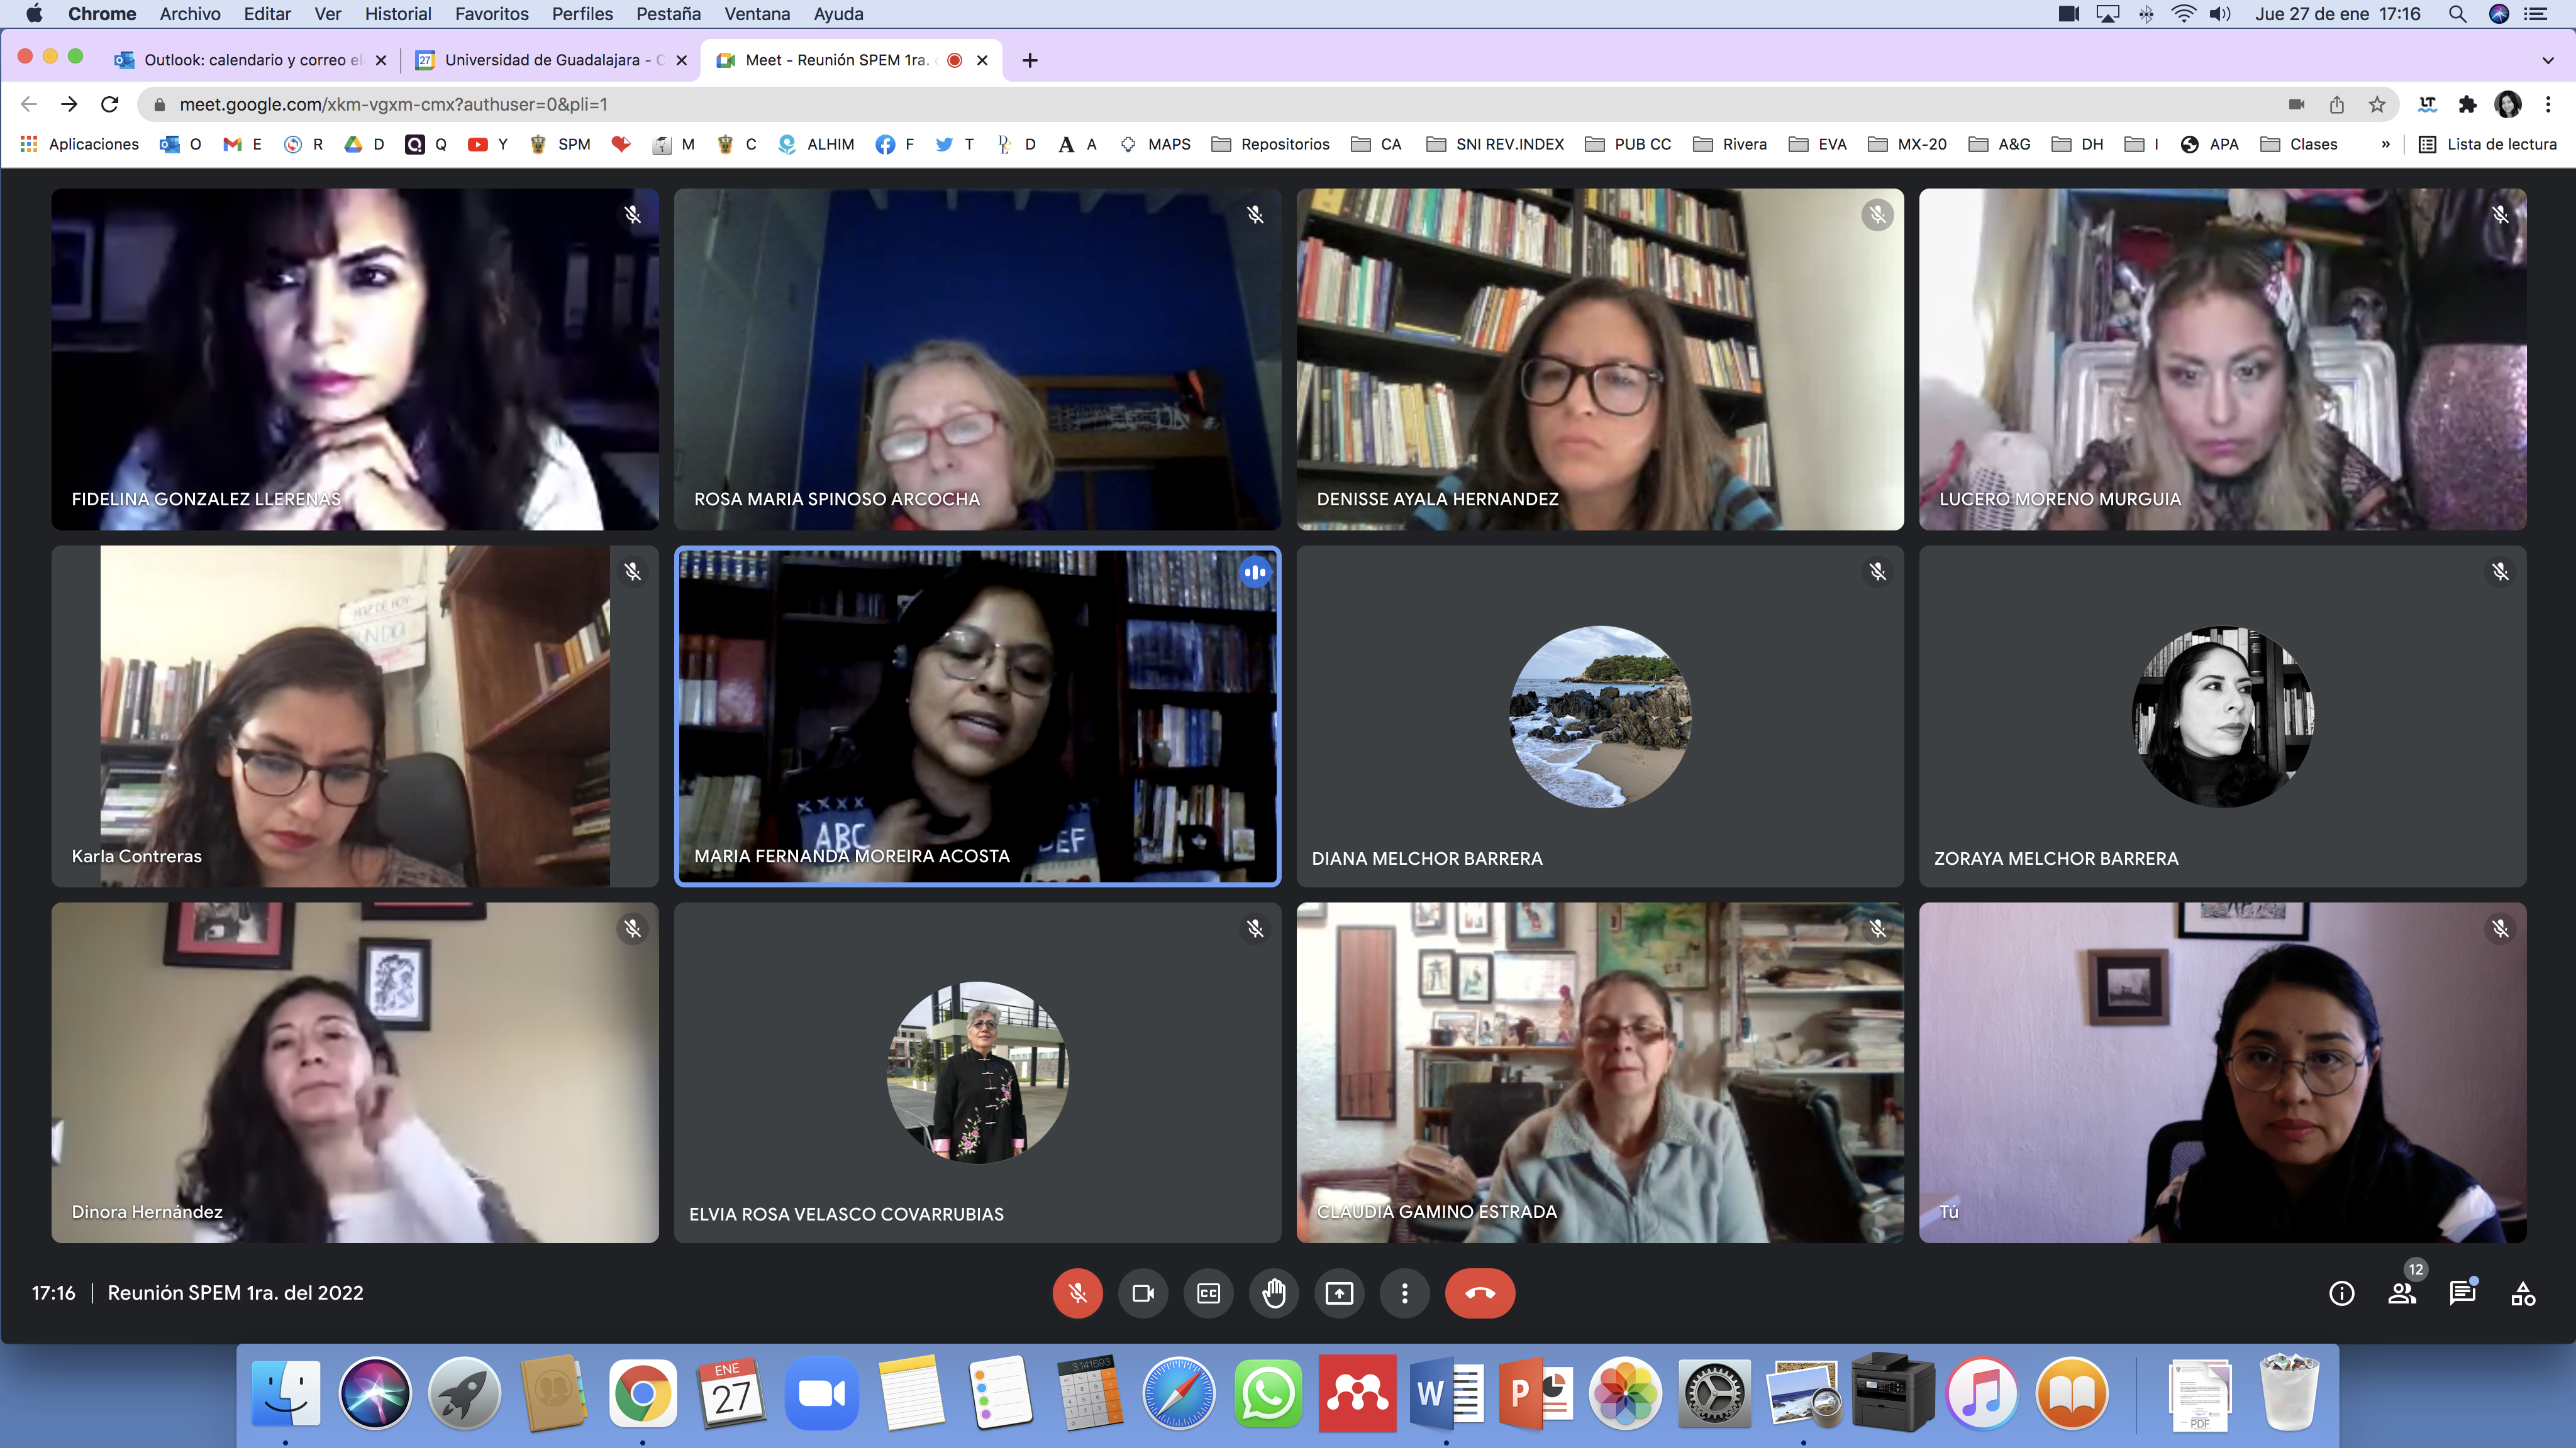Open the meeting chat panel

point(2462,1293)
